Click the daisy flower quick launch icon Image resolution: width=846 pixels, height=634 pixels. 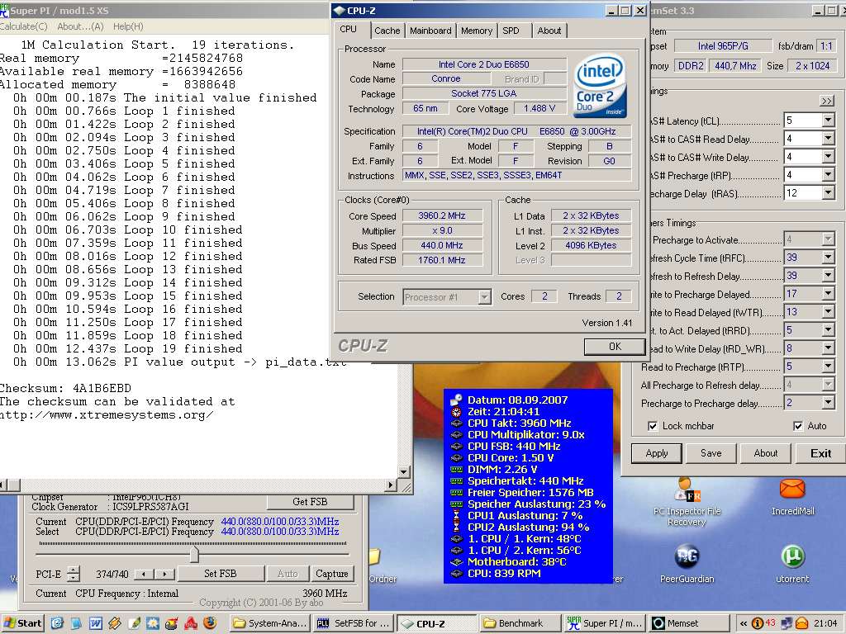coord(152,623)
